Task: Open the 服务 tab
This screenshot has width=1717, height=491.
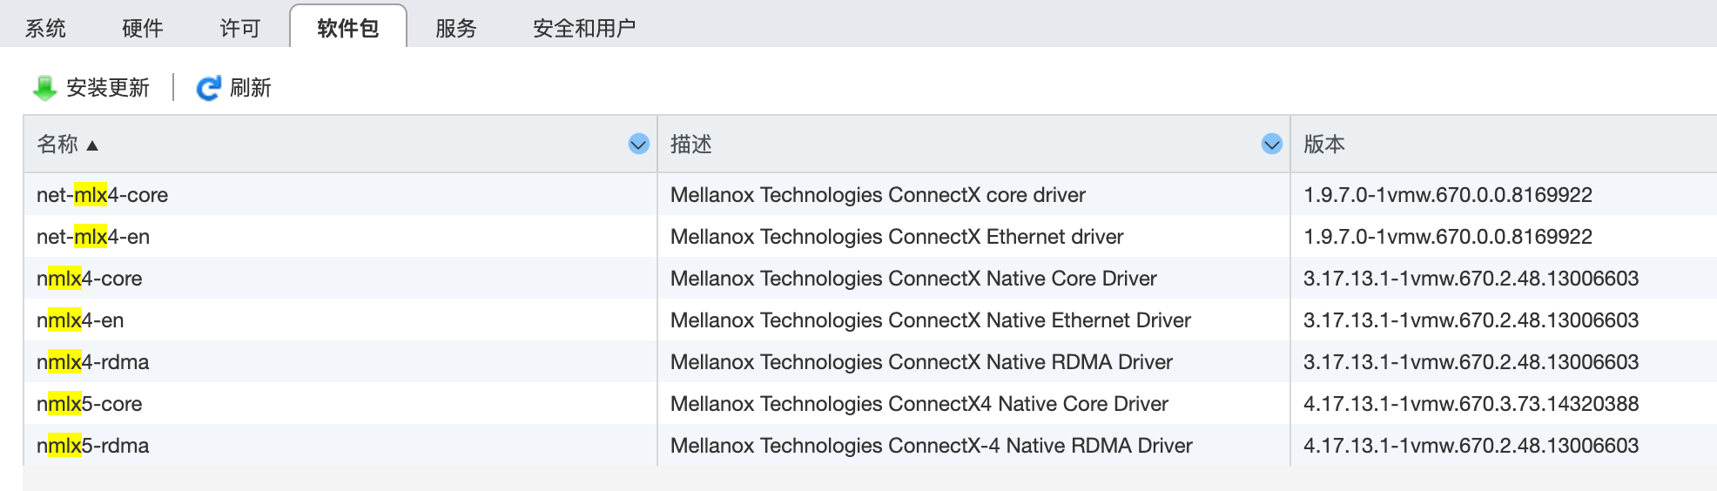Action: 456,29
